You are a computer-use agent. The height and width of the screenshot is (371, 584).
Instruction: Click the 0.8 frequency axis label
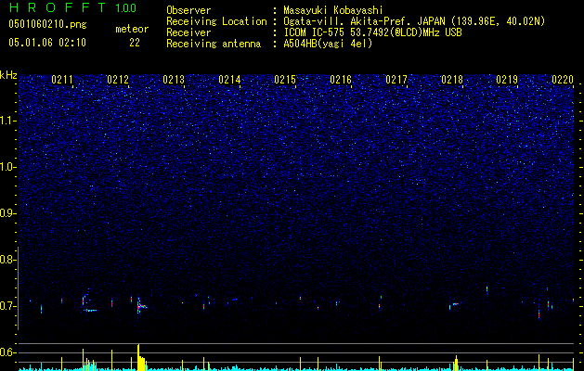[x=7, y=260]
